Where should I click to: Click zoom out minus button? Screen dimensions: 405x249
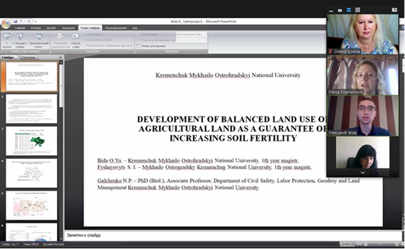pyautogui.click(x=366, y=244)
